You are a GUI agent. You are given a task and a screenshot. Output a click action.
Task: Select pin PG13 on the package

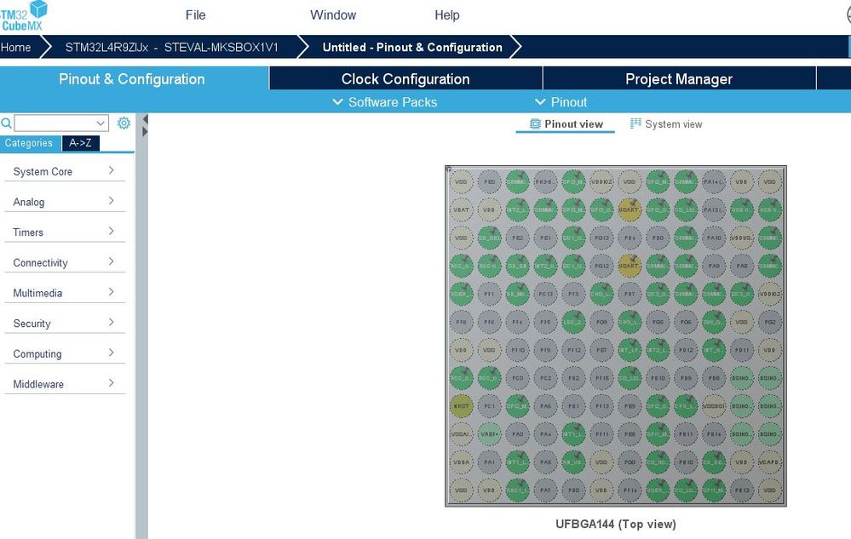click(601, 238)
